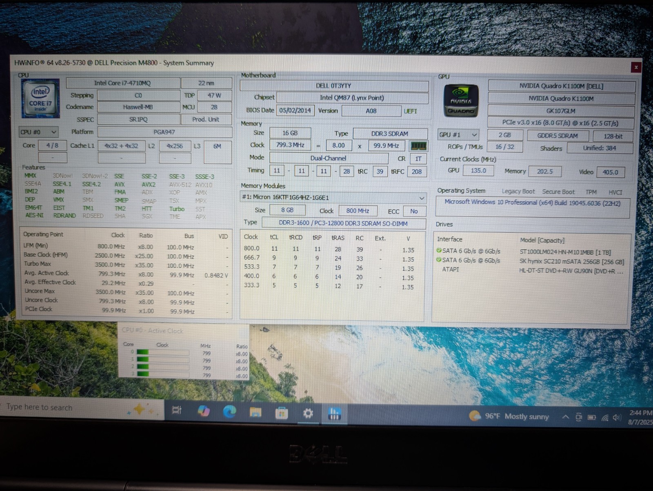
Task: Click the Microsoft Windows 10 Professional OS text
Action: [532, 203]
